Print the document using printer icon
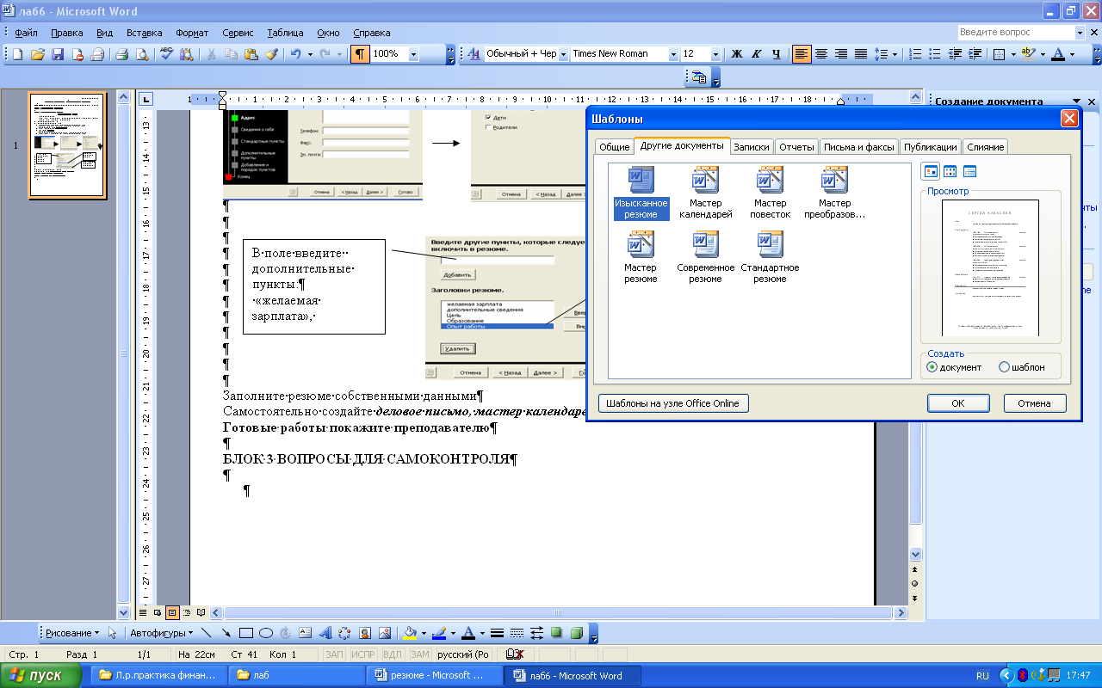 click(x=121, y=54)
